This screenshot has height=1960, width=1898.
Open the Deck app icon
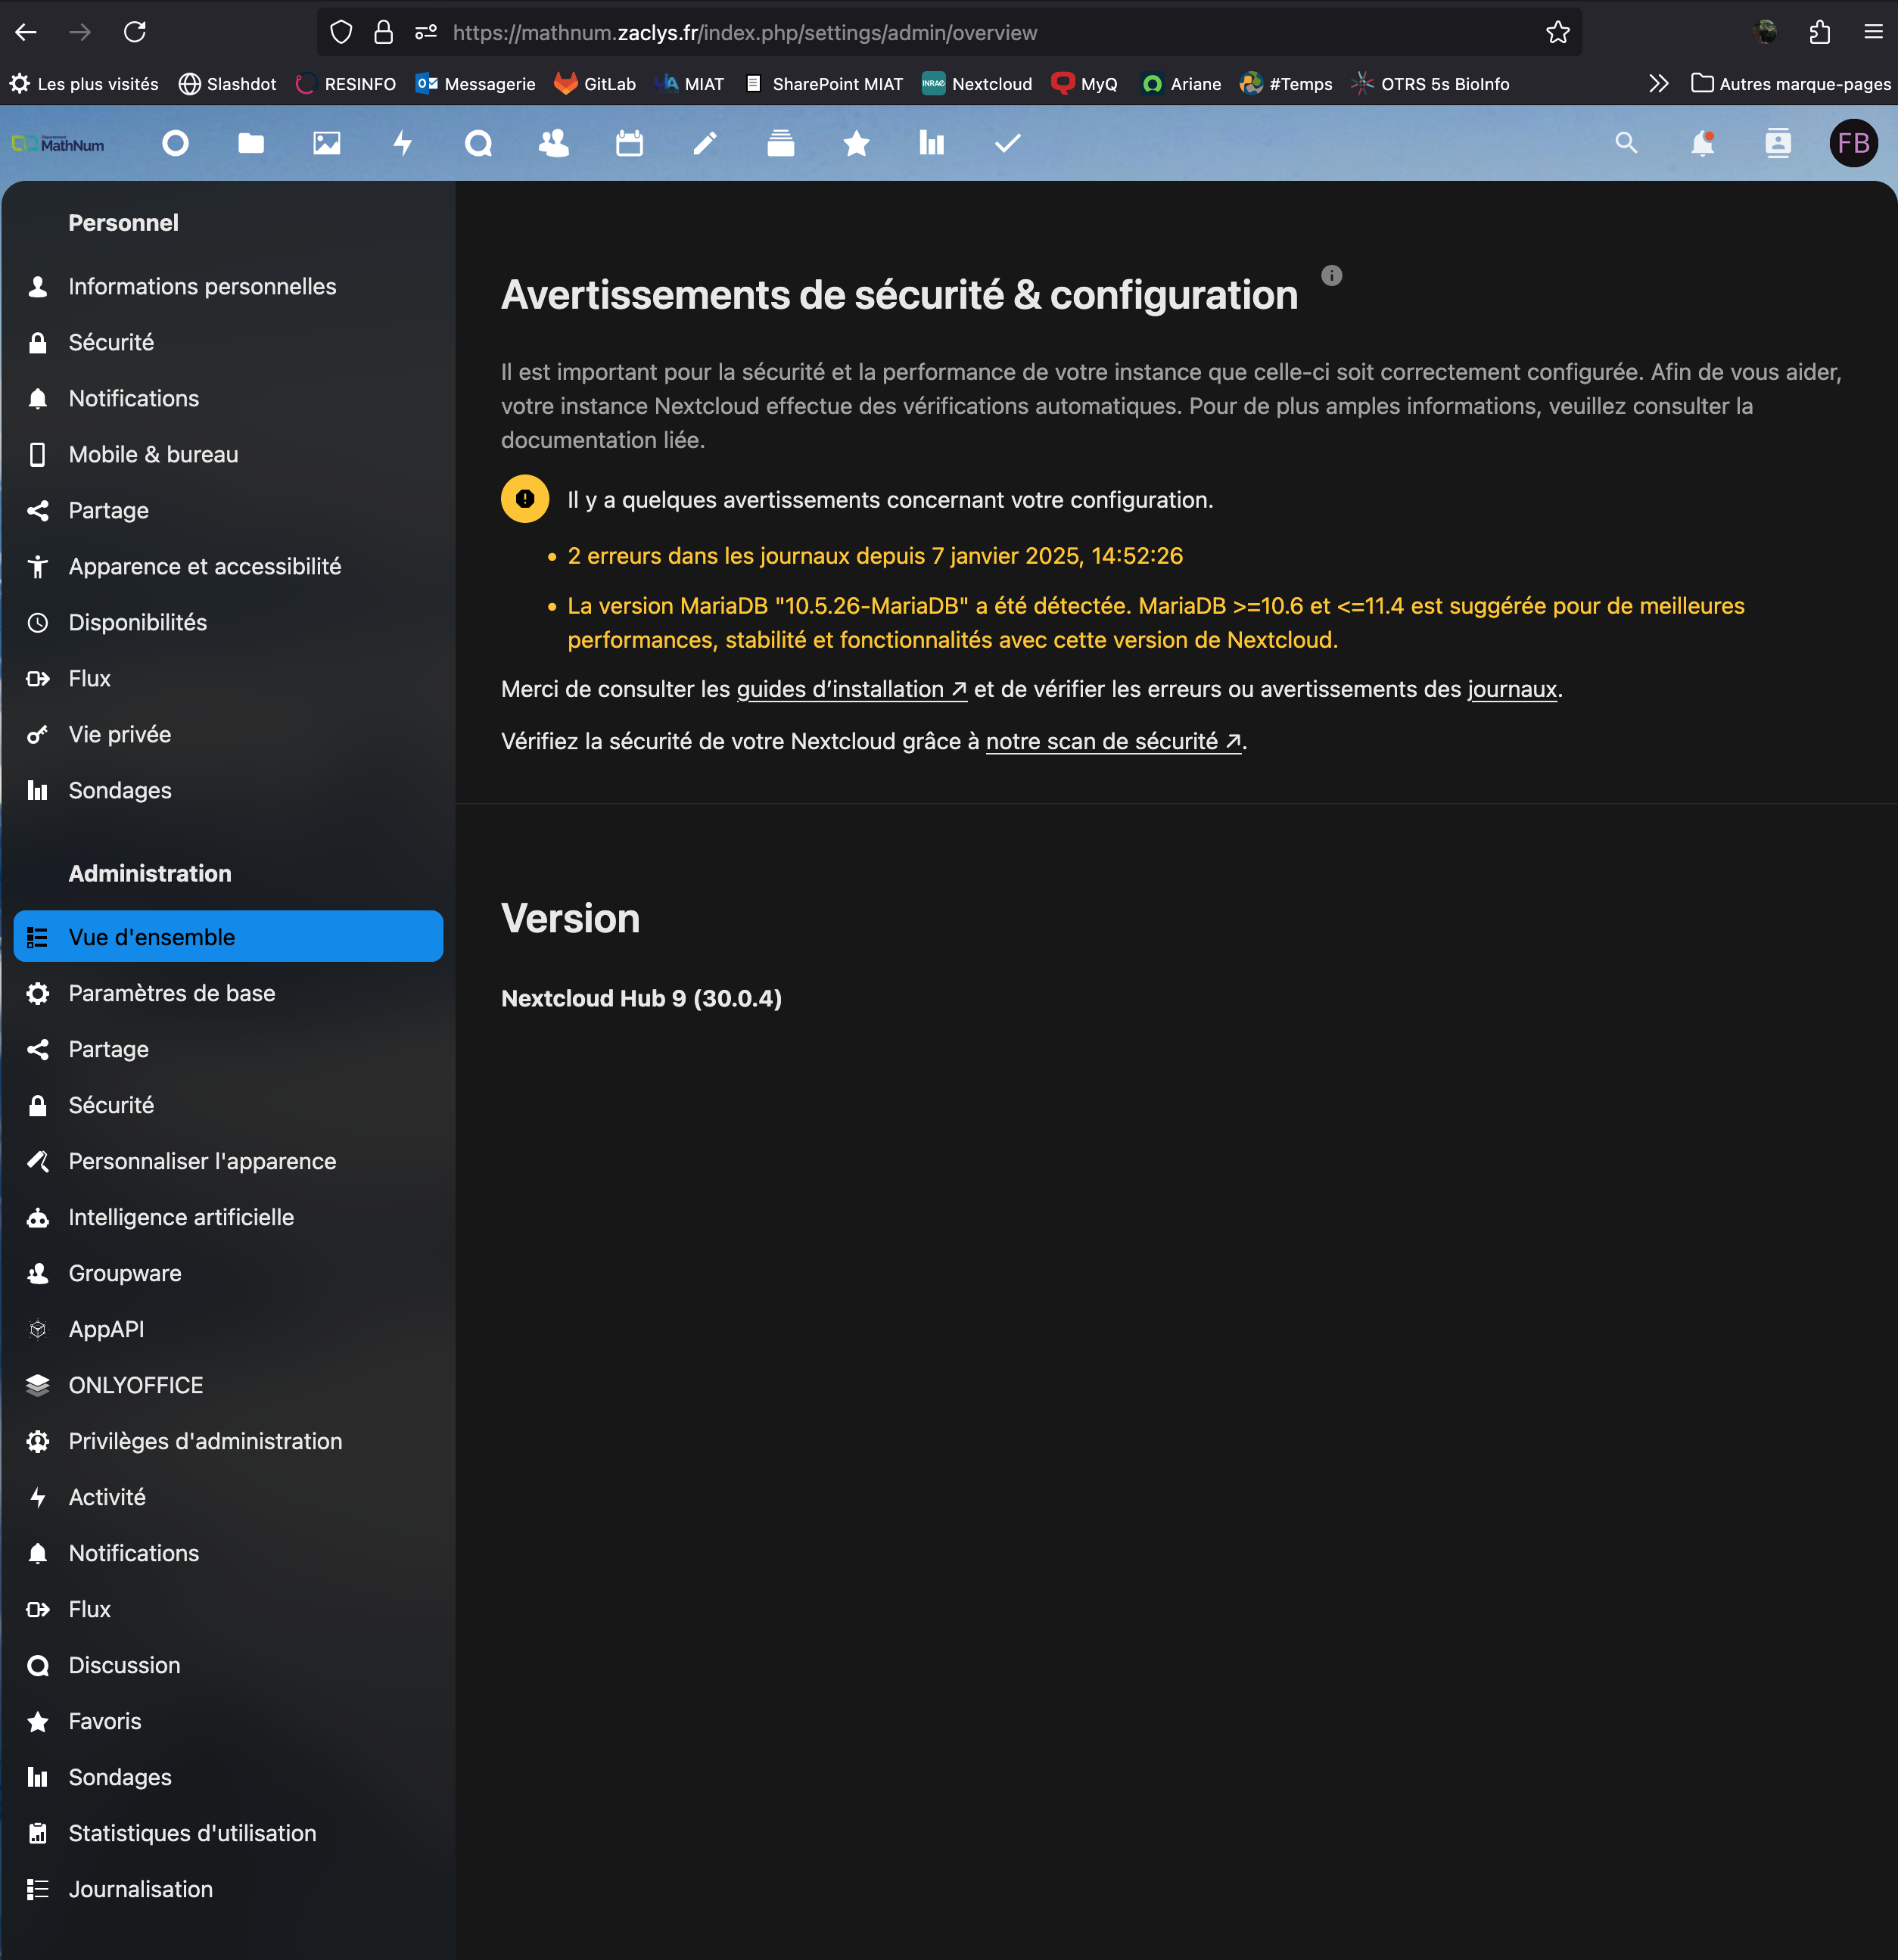(x=780, y=144)
